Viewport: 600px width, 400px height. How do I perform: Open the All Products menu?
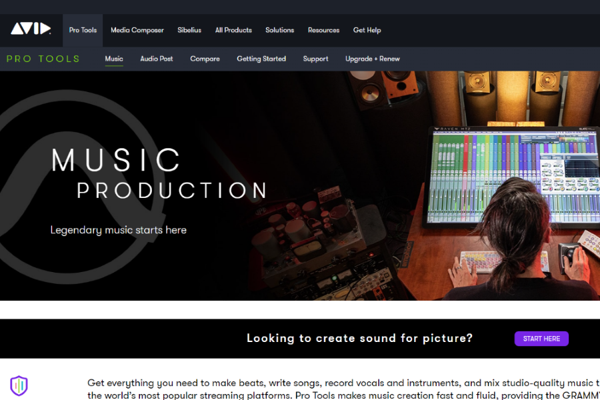pyautogui.click(x=233, y=30)
